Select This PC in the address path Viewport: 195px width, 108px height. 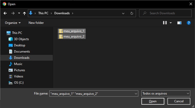pos(43,13)
